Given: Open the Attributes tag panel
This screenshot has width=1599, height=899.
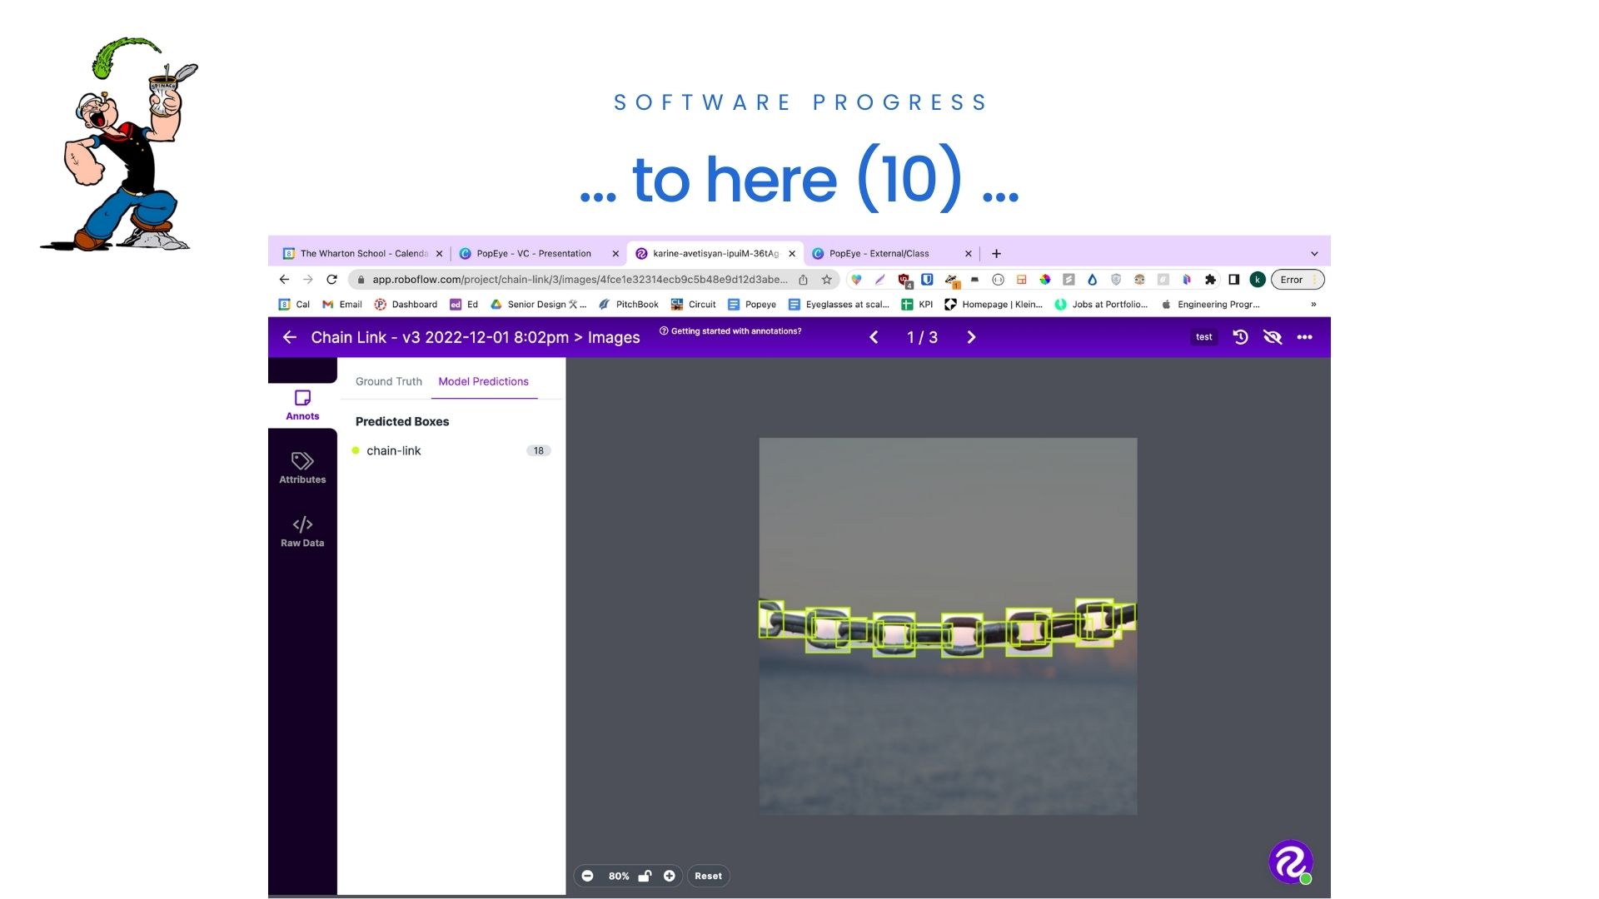Looking at the screenshot, I should click(302, 467).
